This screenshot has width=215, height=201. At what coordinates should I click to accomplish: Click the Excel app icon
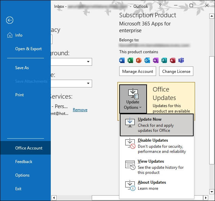tap(130, 60)
